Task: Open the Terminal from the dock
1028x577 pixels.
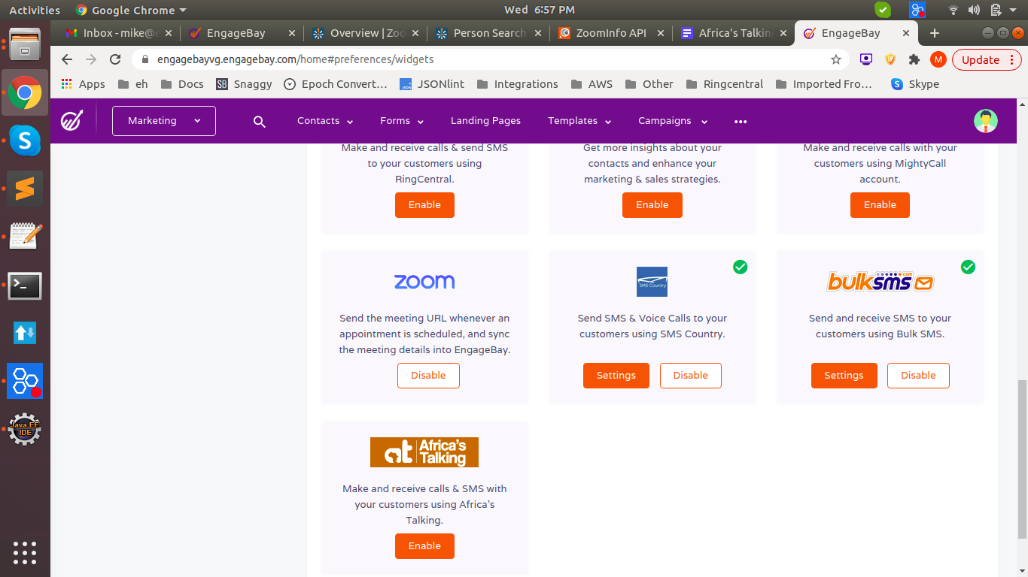Action: [x=25, y=285]
